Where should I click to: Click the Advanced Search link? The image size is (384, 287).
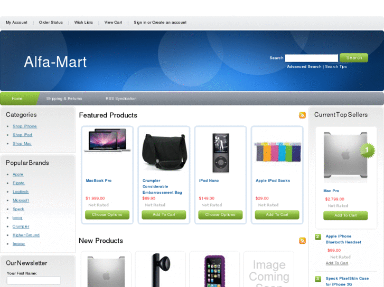pos(304,66)
